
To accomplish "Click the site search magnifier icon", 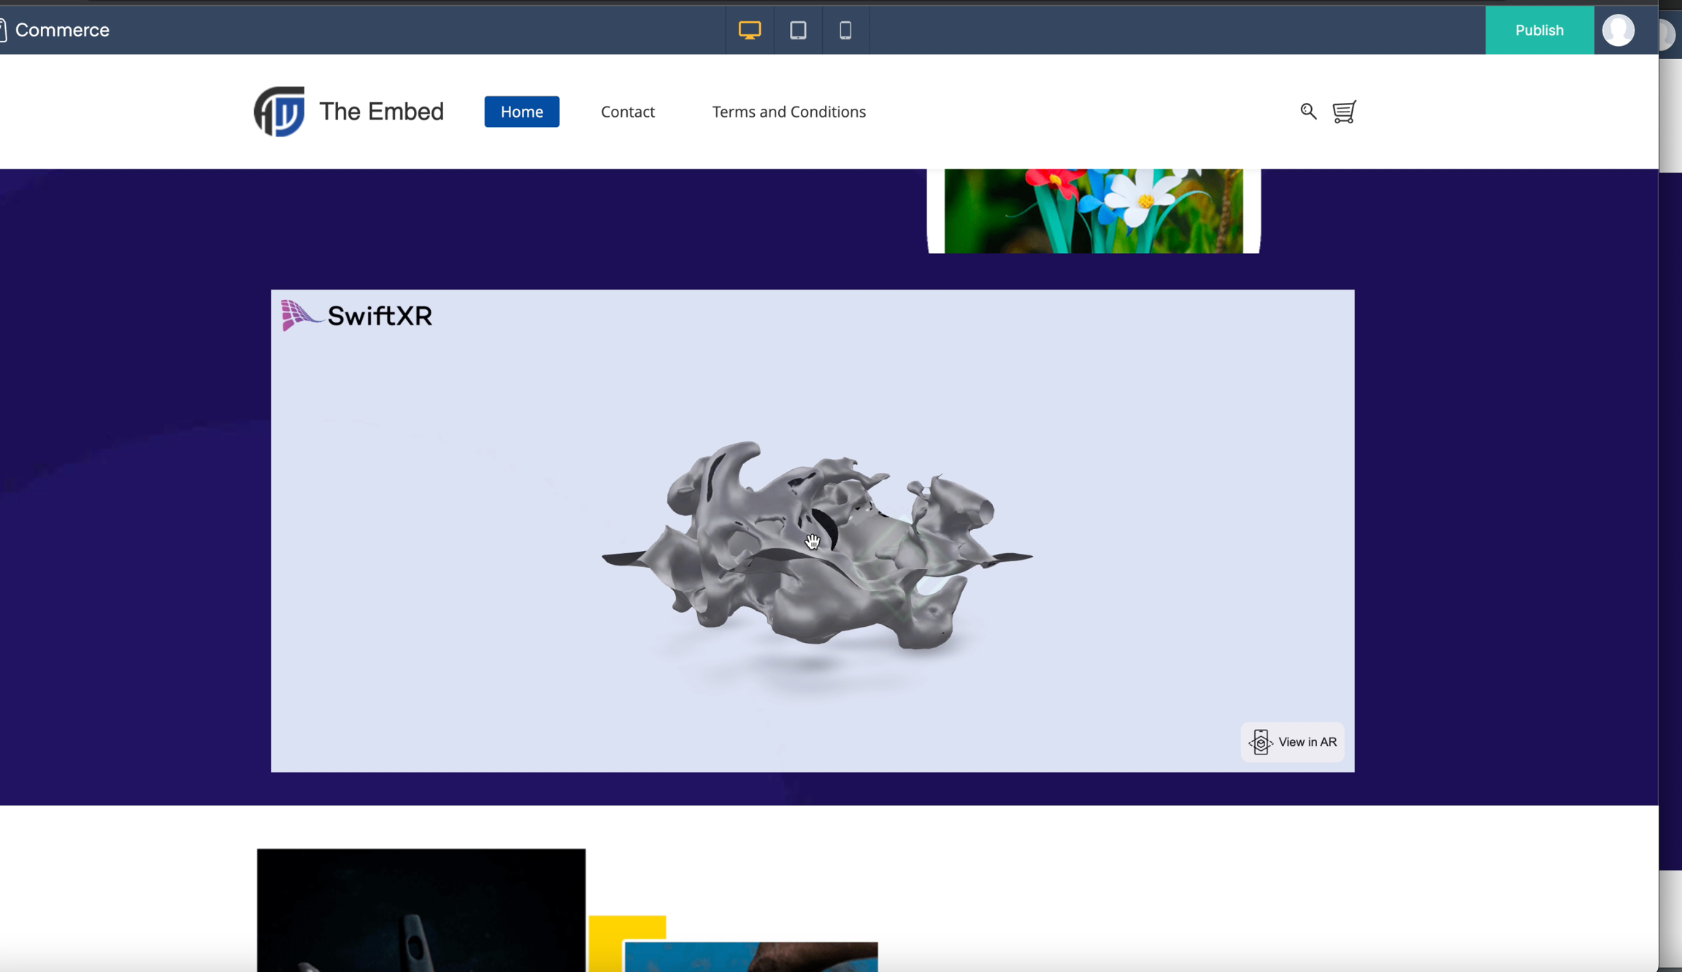I will pos(1307,111).
